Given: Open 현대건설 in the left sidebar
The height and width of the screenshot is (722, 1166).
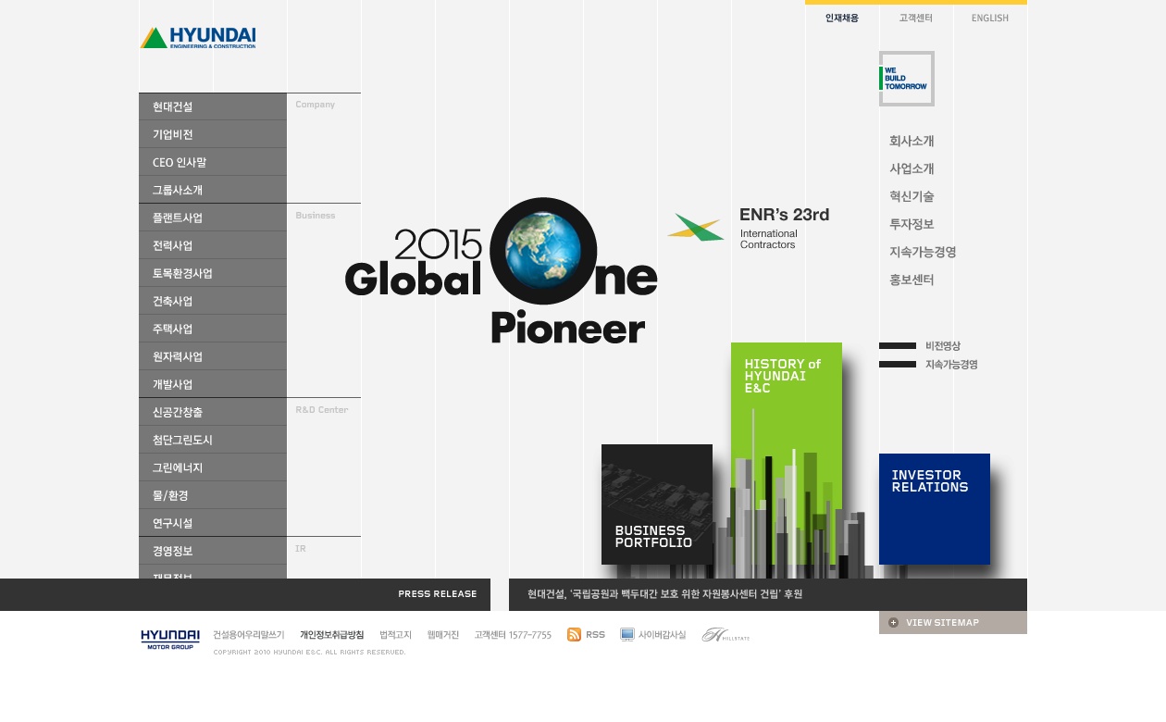Looking at the screenshot, I should [213, 106].
